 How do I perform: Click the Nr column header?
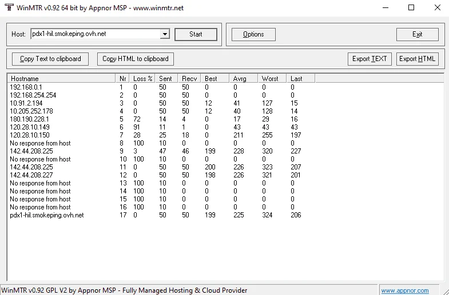[x=122, y=79]
